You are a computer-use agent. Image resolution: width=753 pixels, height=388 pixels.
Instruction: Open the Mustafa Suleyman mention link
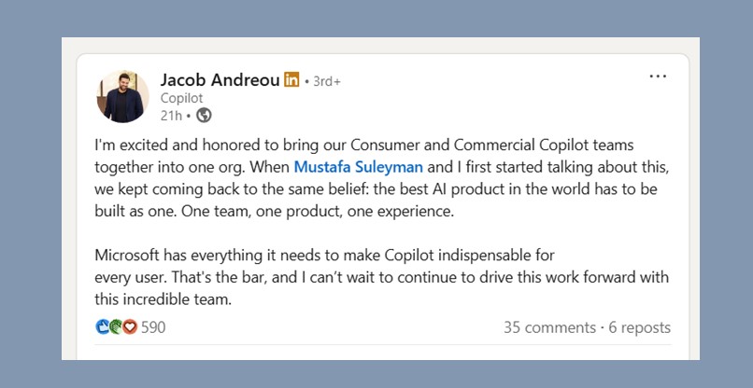tap(358, 168)
